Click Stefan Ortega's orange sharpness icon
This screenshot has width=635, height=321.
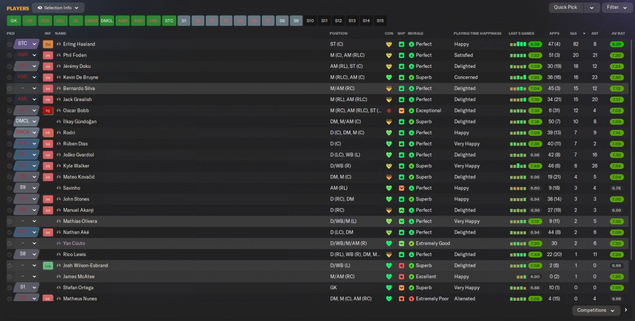pos(401,288)
